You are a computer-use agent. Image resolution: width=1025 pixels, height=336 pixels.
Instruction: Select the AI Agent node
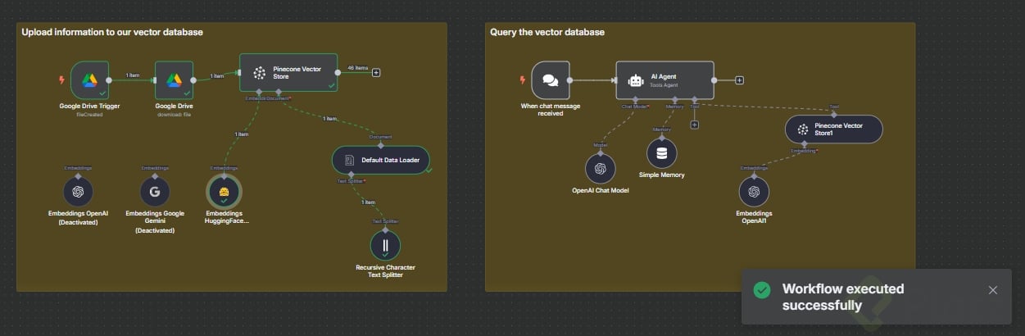click(664, 79)
